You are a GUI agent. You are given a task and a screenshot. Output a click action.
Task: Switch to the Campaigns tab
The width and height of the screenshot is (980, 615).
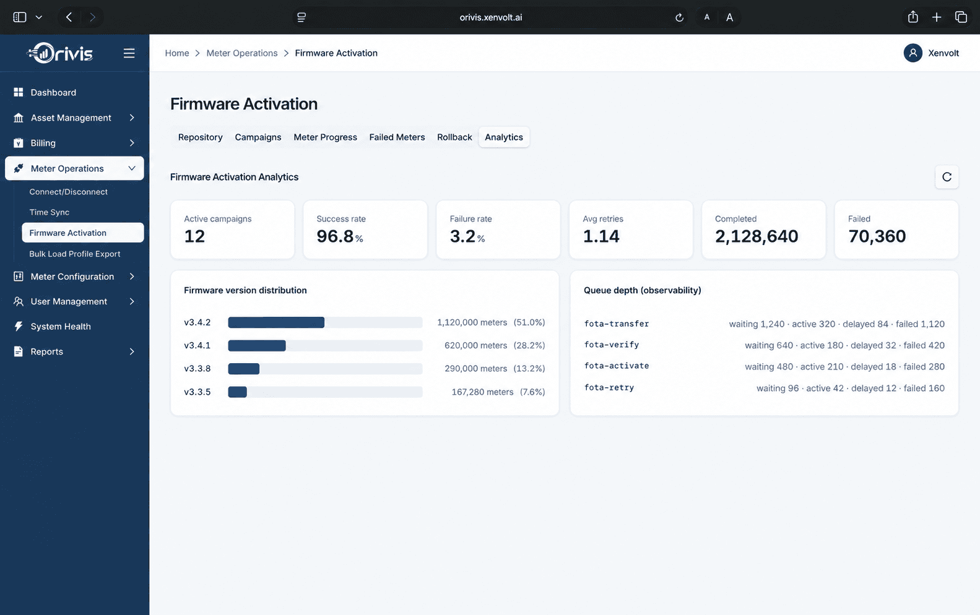point(258,137)
